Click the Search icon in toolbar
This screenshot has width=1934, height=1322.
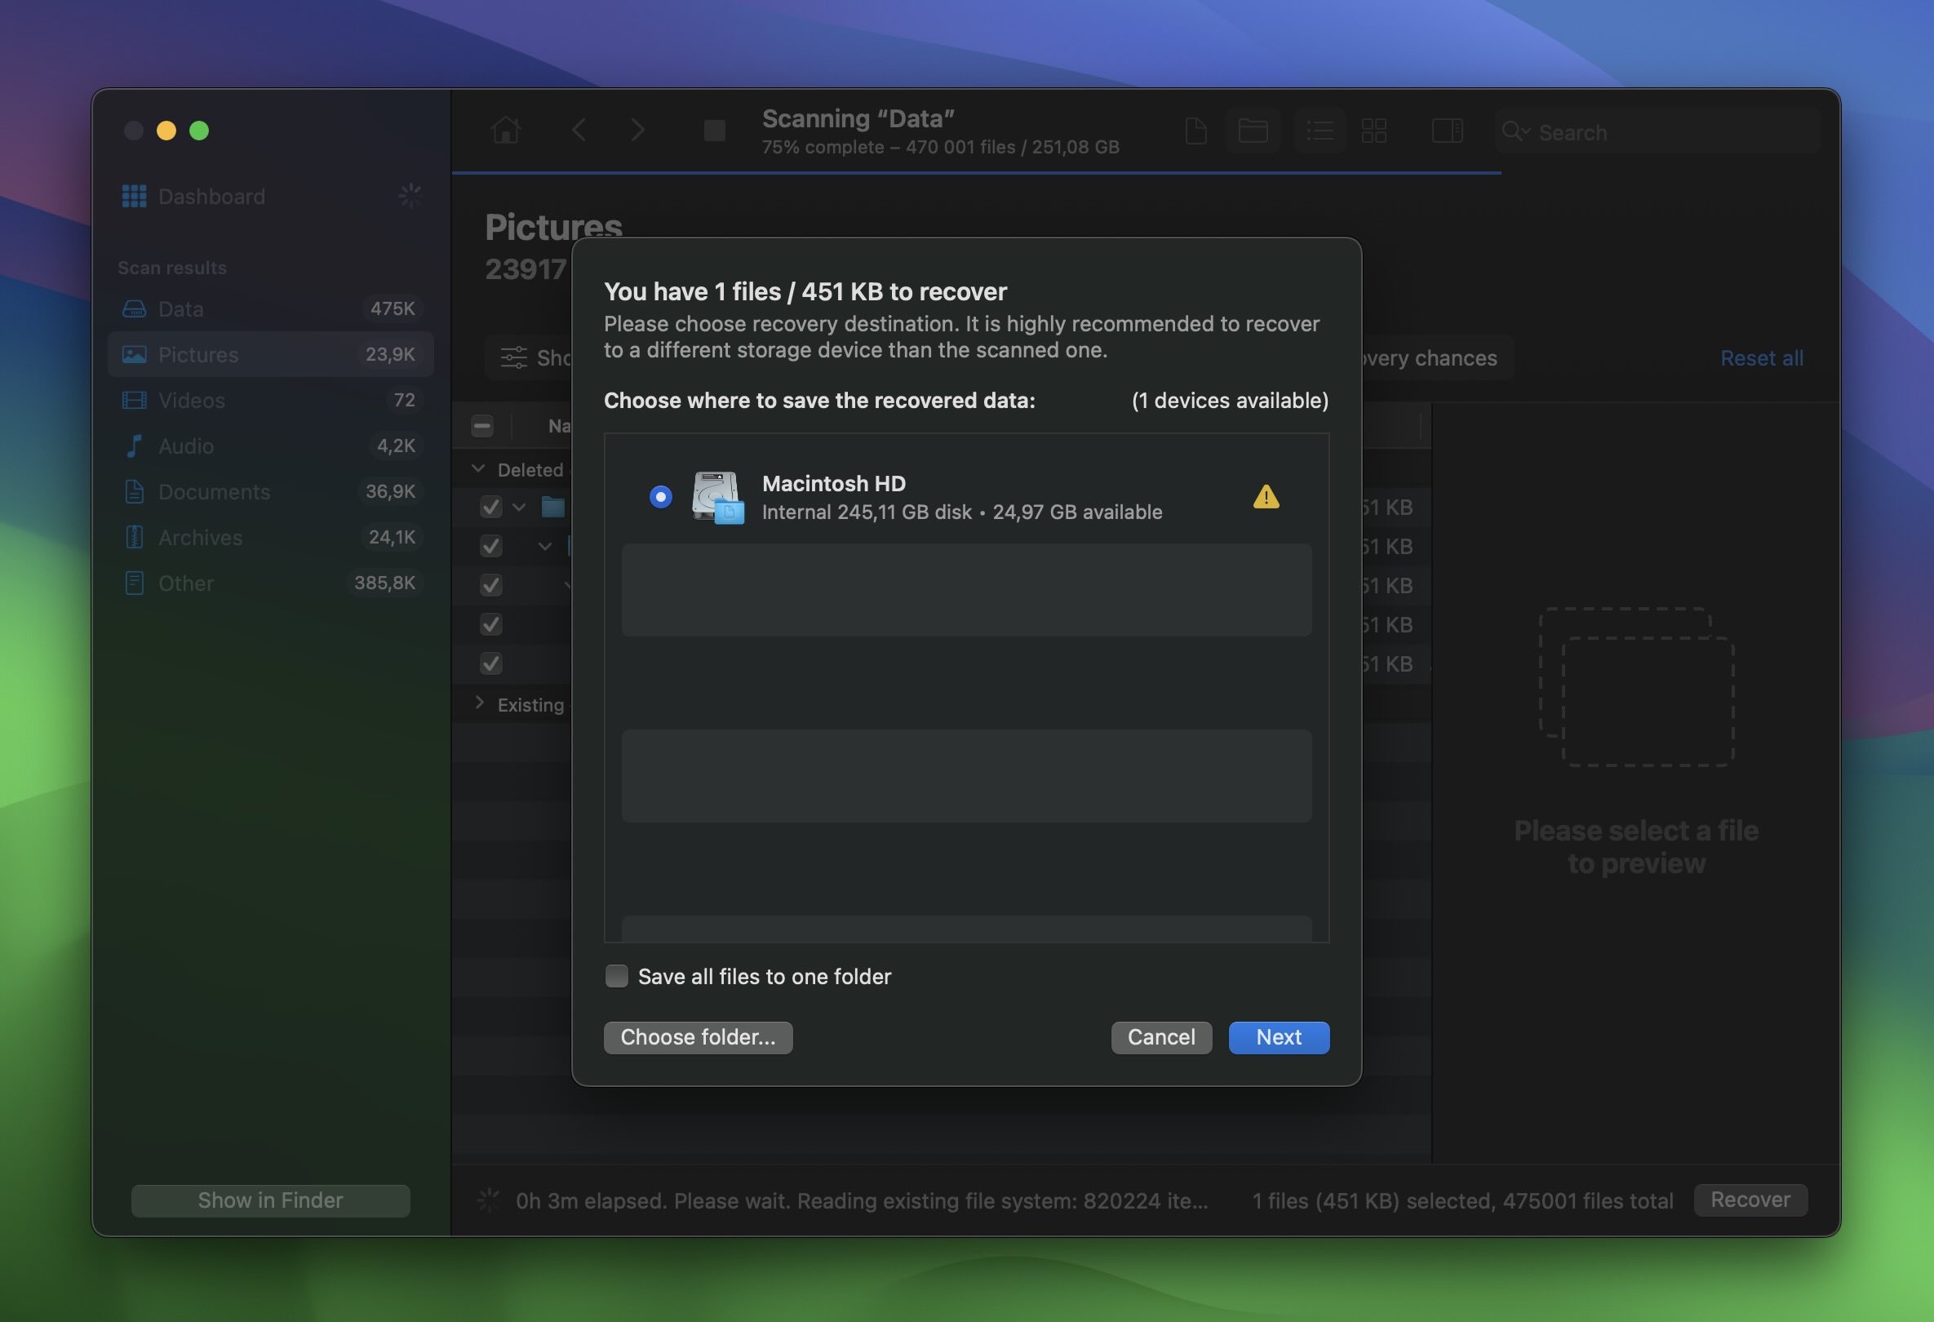(1514, 131)
